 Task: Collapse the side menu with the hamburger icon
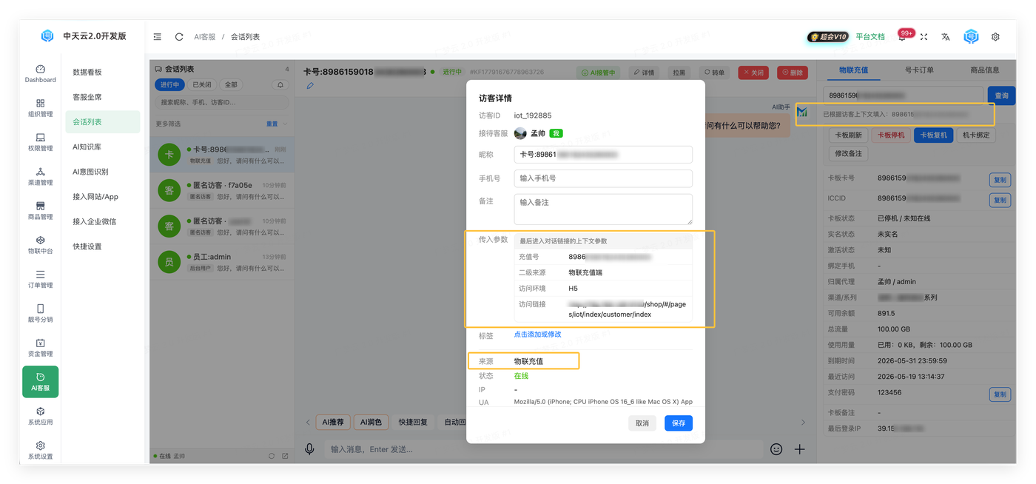(x=158, y=36)
